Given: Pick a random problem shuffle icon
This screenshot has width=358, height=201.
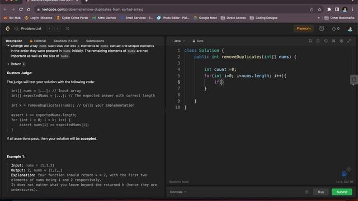Looking at the screenshot, I should [67, 28].
